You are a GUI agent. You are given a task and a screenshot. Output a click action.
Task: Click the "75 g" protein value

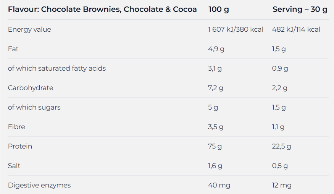point(215,146)
